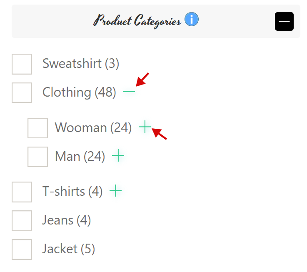Select the T-shirts checkbox

tap(22, 192)
